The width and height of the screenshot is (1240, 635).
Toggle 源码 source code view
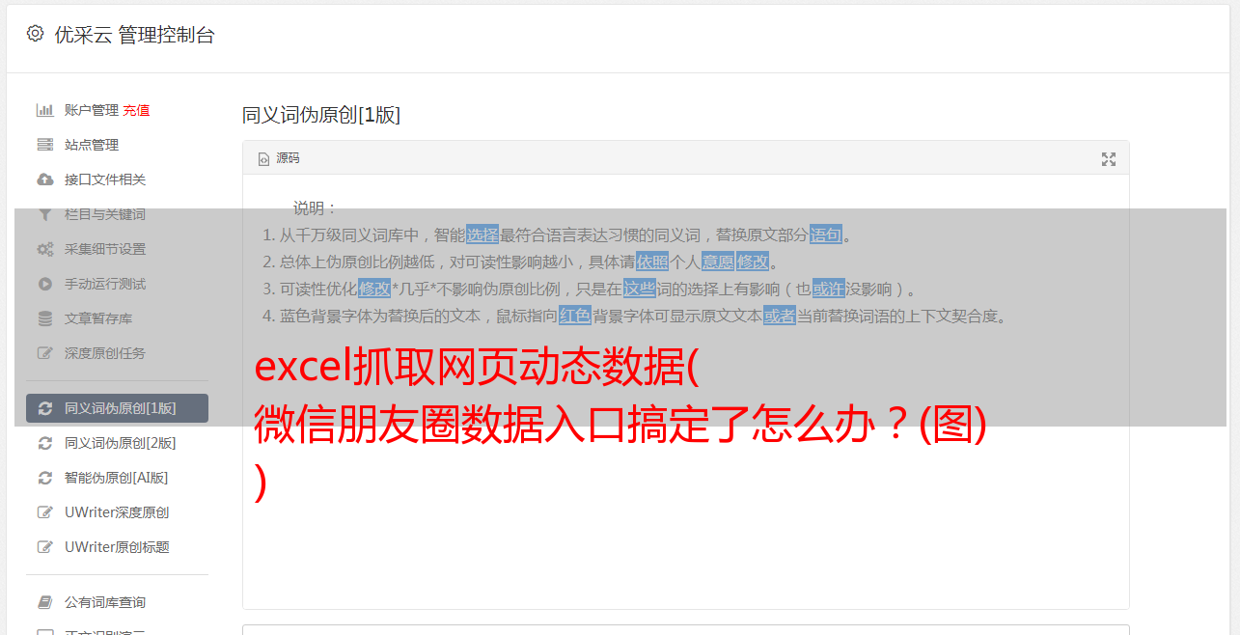279,158
